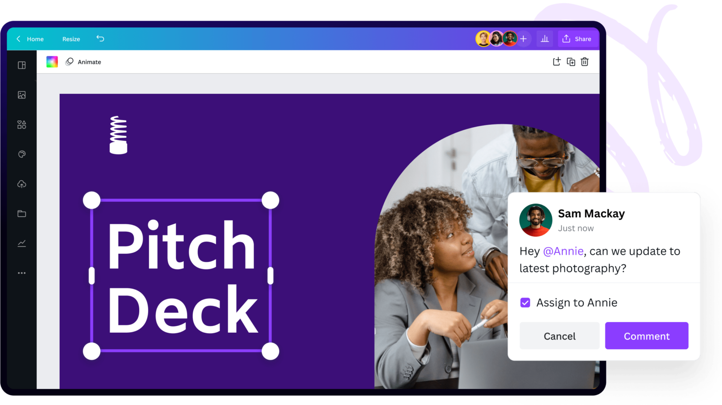
Task: Open the templates panel icon in sidebar
Action: 22,65
